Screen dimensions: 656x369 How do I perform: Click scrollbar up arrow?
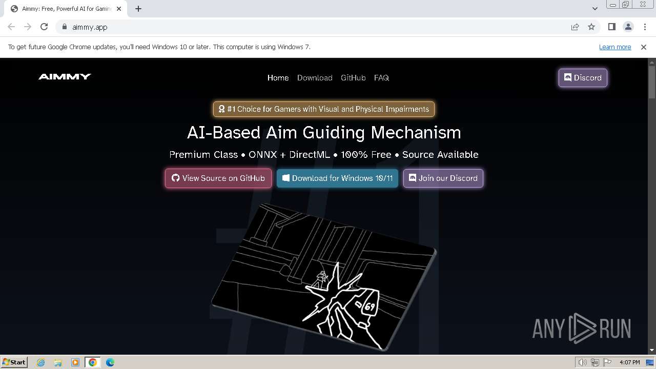click(x=652, y=62)
